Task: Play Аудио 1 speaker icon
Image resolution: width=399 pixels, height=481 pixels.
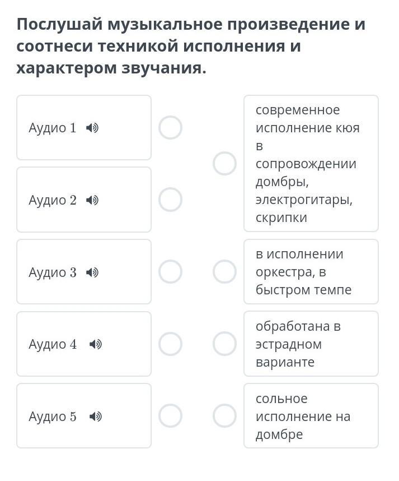Action: point(92,128)
